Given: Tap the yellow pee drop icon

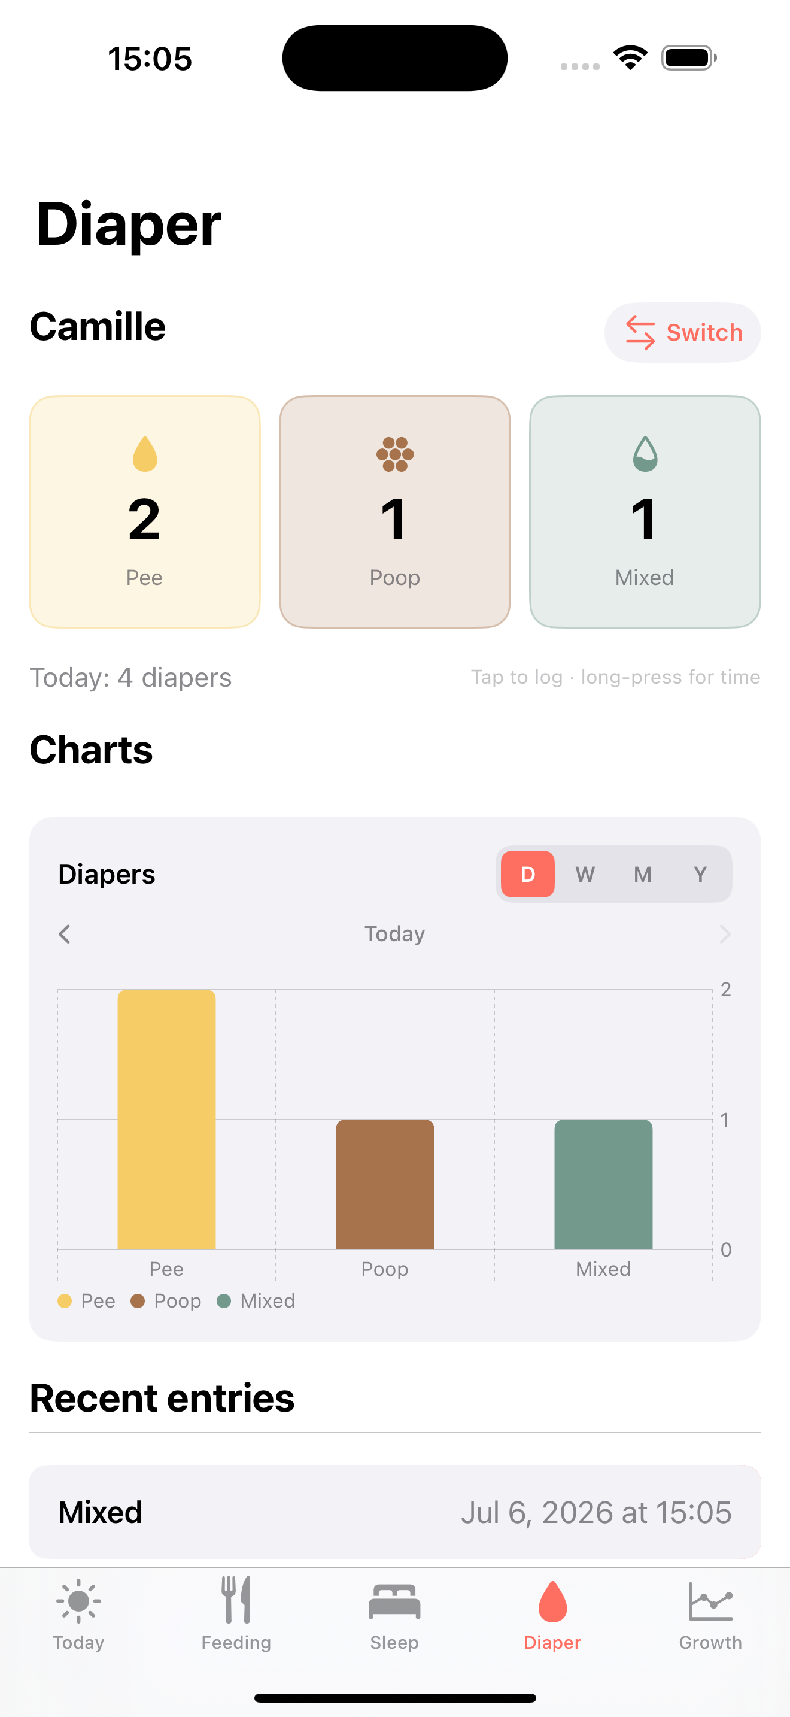Looking at the screenshot, I should (145, 454).
